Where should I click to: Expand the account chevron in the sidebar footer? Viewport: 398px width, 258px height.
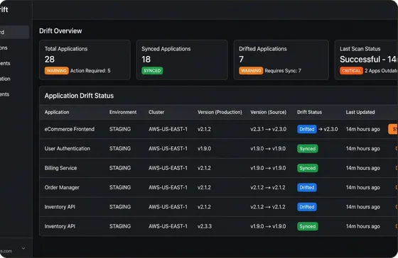[23, 248]
